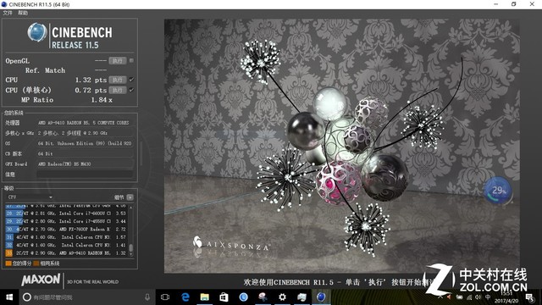Click the 中 input method tray indicator
Screen dimensions: 542x305
point(488,297)
